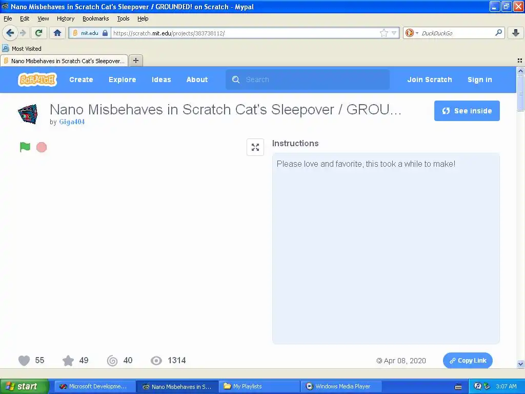Viewport: 525px width, 394px height.
Task: Click the 1314 view count
Action: point(177,361)
